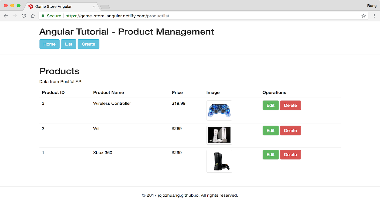Click the green fullscreen window button
The width and height of the screenshot is (380, 217).
tap(18, 5)
